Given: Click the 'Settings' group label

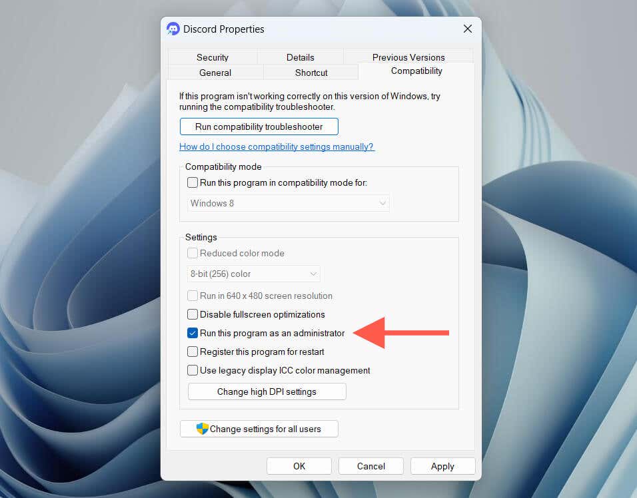Looking at the screenshot, I should tap(201, 237).
